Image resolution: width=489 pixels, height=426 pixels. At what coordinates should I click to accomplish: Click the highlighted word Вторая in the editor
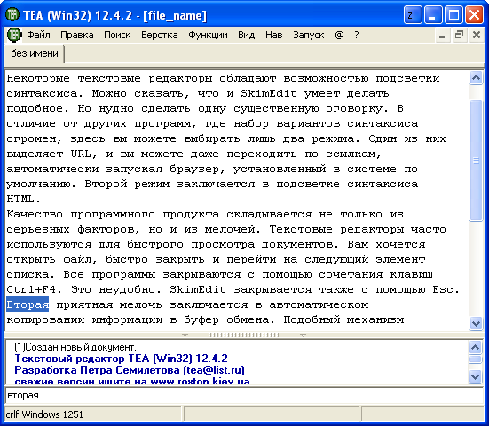(28, 304)
